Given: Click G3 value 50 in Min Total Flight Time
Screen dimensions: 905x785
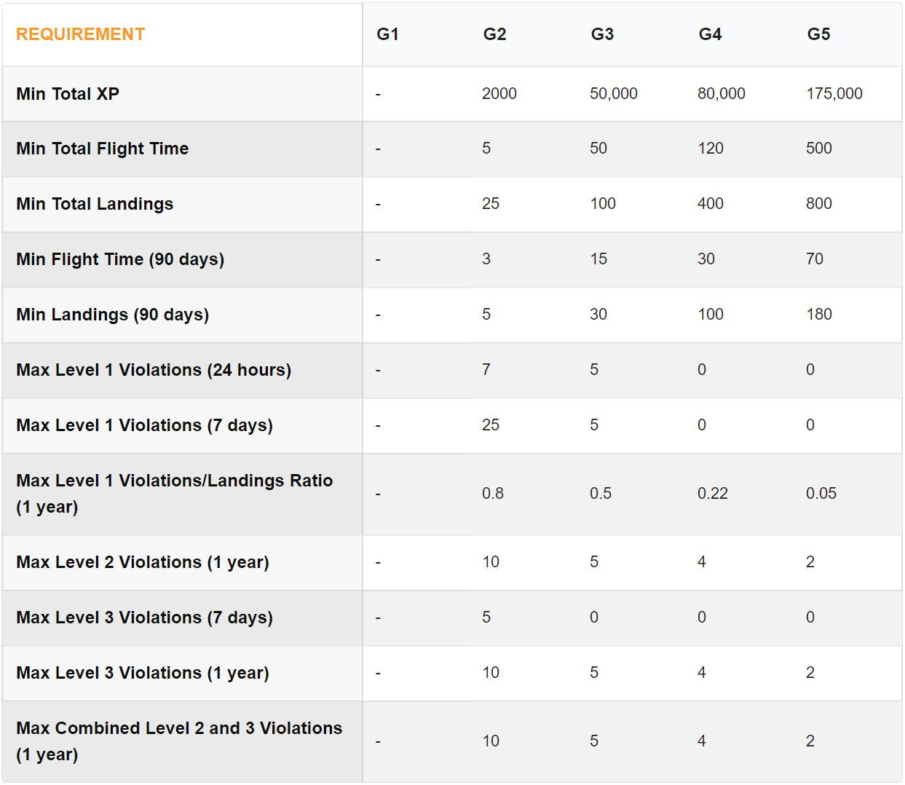Looking at the screenshot, I should point(598,149).
